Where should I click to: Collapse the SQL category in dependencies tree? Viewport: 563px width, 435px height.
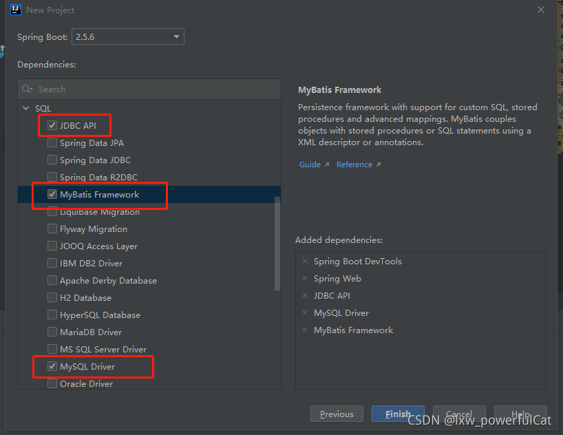(x=26, y=108)
